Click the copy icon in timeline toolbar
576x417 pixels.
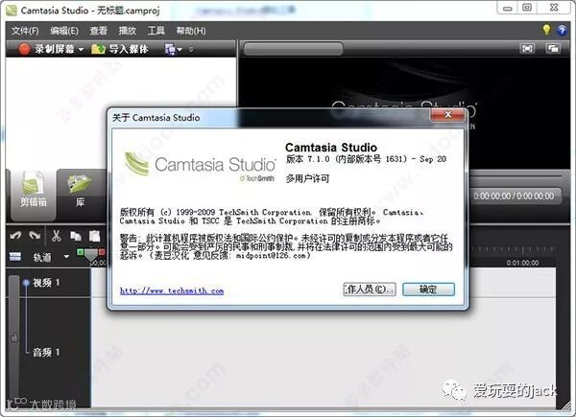(x=76, y=236)
